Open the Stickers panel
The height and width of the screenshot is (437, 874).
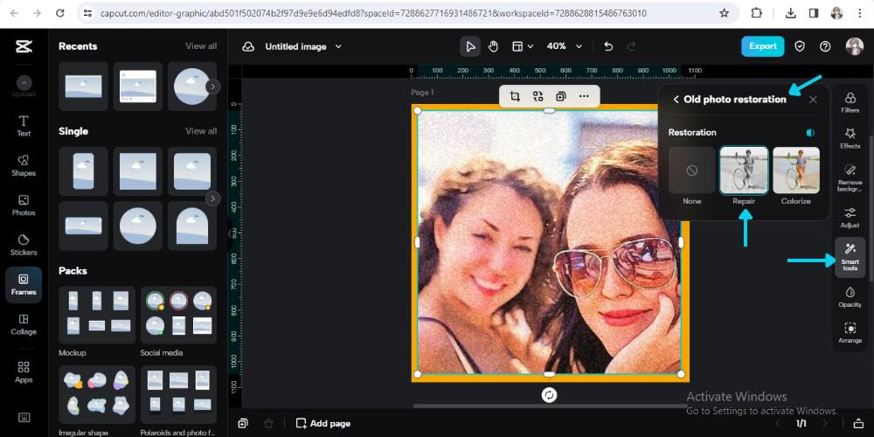click(x=24, y=245)
